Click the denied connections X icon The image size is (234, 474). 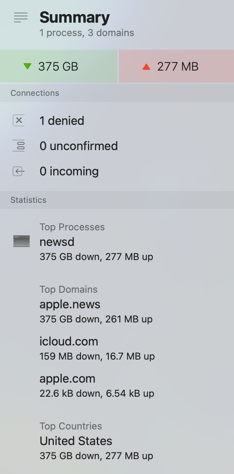click(19, 120)
